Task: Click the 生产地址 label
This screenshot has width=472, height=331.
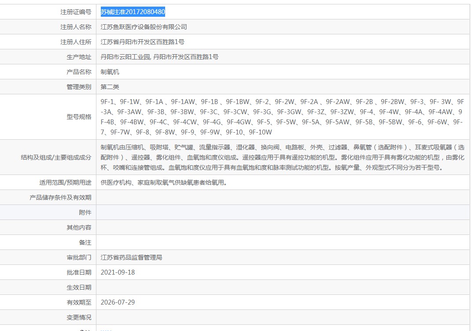Action: 79,57
